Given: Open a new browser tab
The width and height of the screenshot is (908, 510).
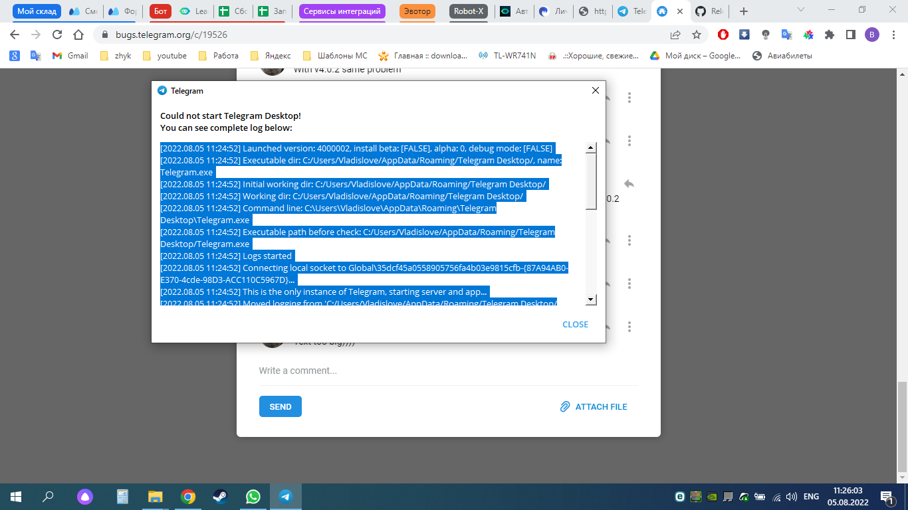Looking at the screenshot, I should (x=744, y=11).
